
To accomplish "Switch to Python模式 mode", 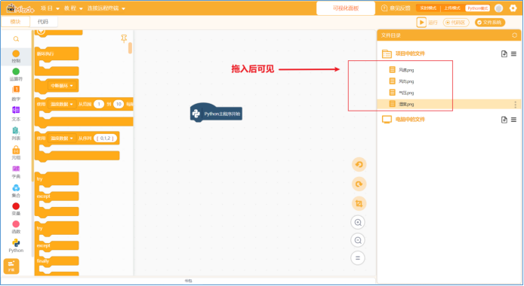I will [477, 8].
